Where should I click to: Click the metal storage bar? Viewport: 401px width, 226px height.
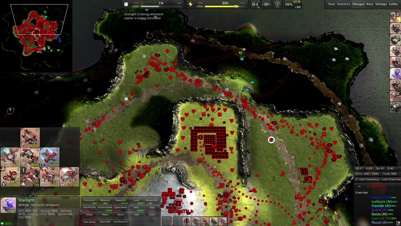tap(161, 6)
